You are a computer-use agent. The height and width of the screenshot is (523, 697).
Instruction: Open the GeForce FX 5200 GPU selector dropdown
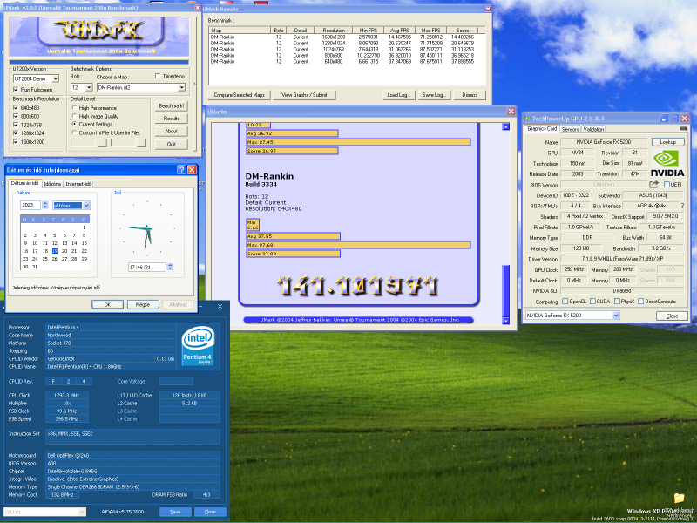pos(616,316)
